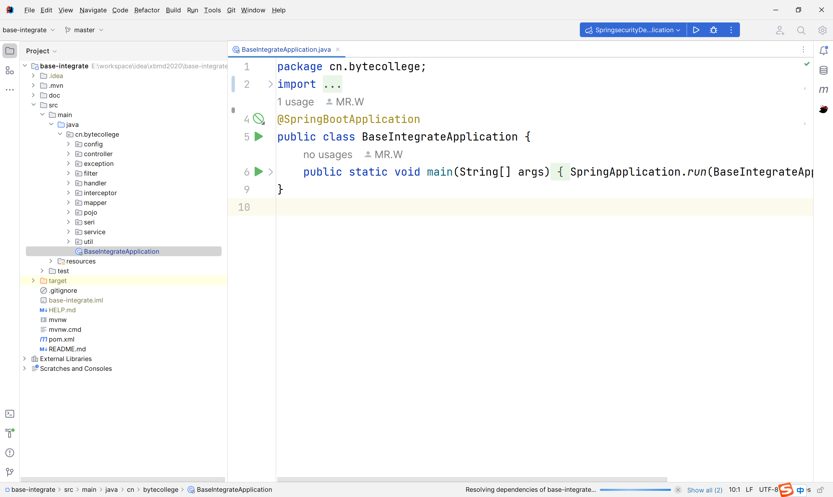Click file encoding UTF-8 in status bar

[x=769, y=490]
